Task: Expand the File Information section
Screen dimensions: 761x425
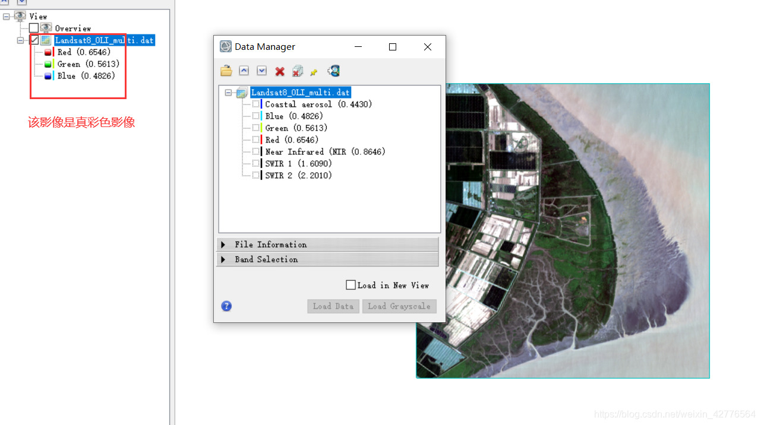Action: (327, 245)
